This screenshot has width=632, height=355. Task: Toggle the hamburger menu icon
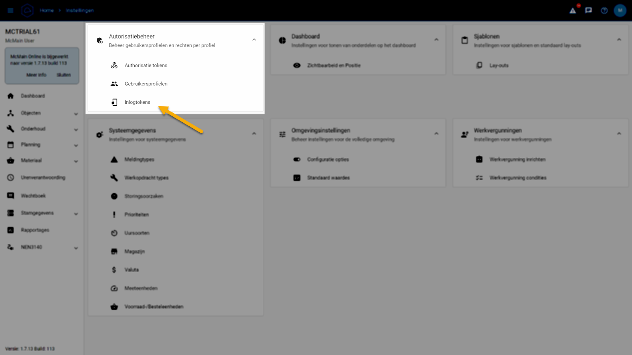11,11
